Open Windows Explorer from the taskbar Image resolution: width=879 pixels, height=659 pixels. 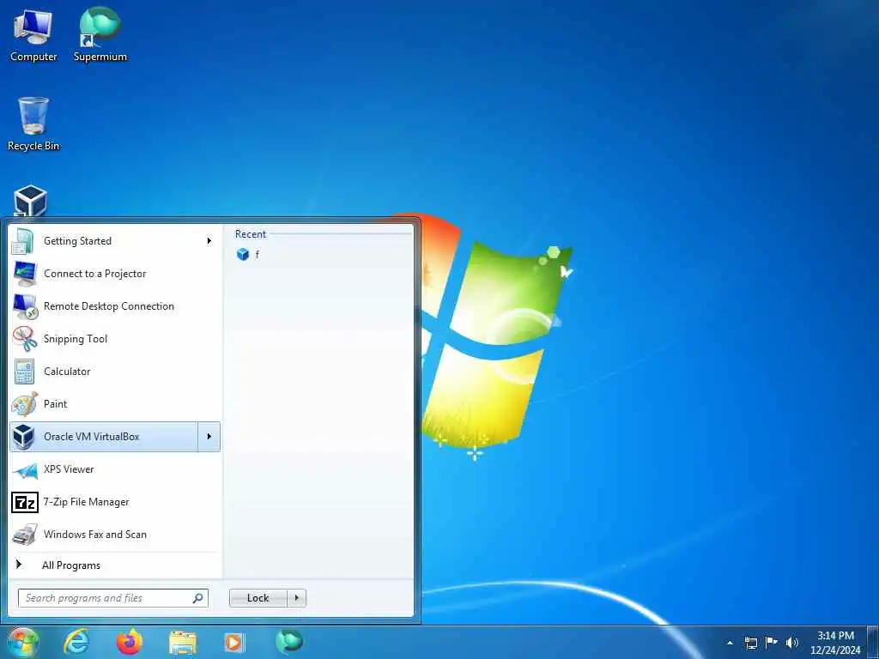coord(183,643)
